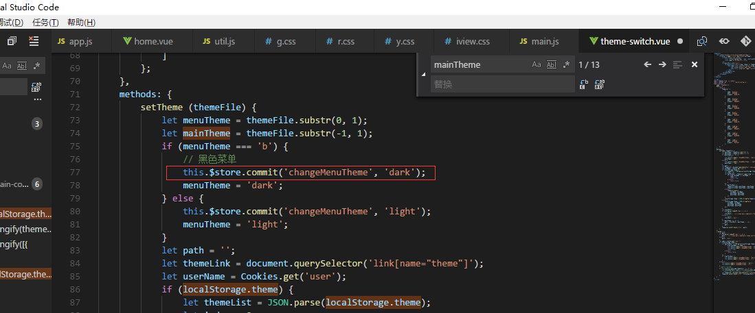
Task: Enable regular expression in find widget
Action: coord(567,64)
